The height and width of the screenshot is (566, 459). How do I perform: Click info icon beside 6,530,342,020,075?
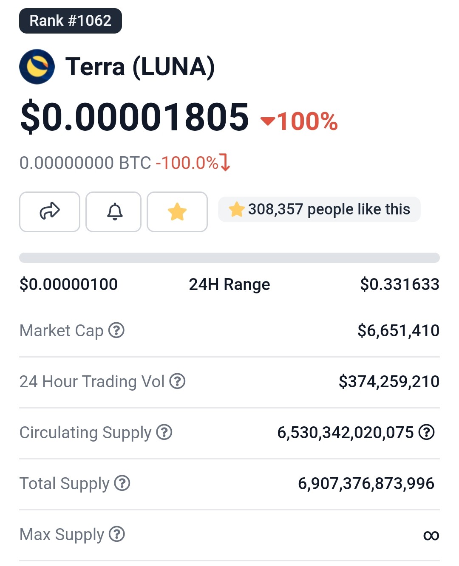point(426,432)
